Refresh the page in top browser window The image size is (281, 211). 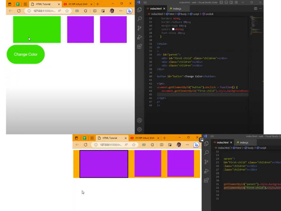(x=19, y=11)
